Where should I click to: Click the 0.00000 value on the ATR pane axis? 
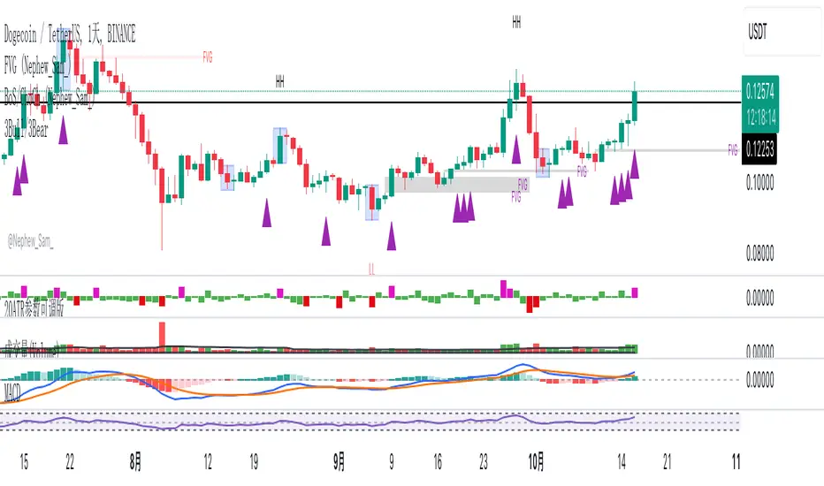pyautogui.click(x=759, y=298)
